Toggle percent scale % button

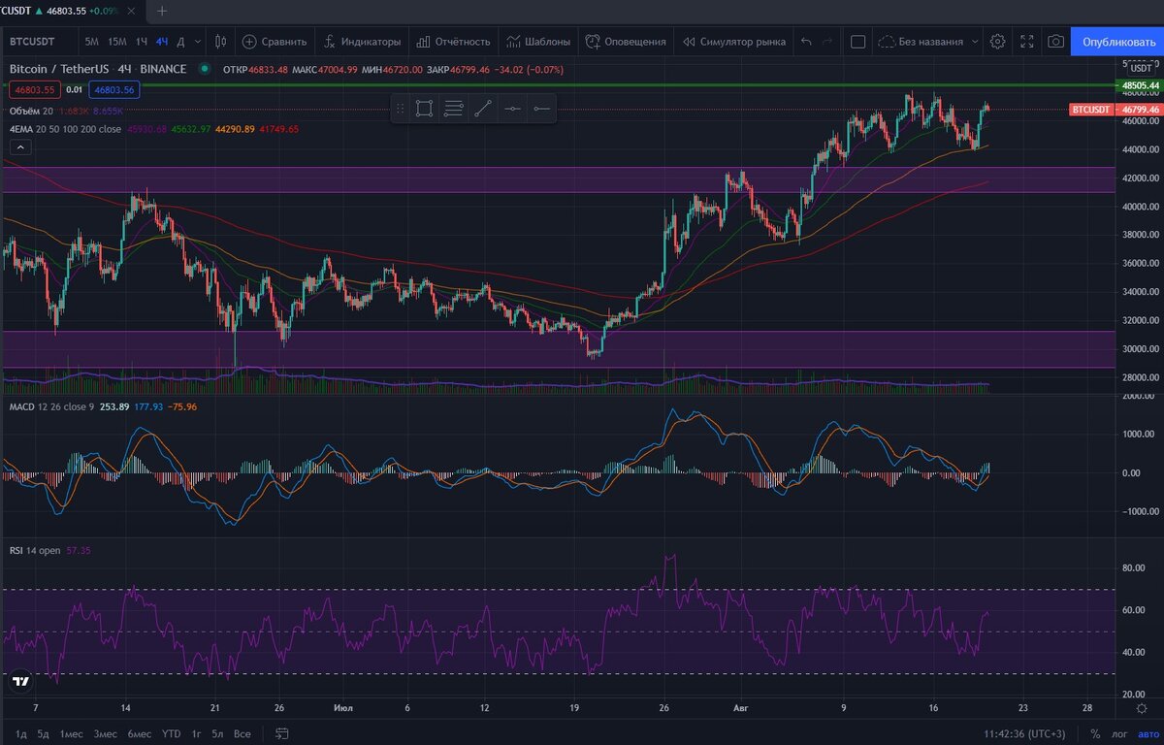click(x=1095, y=733)
